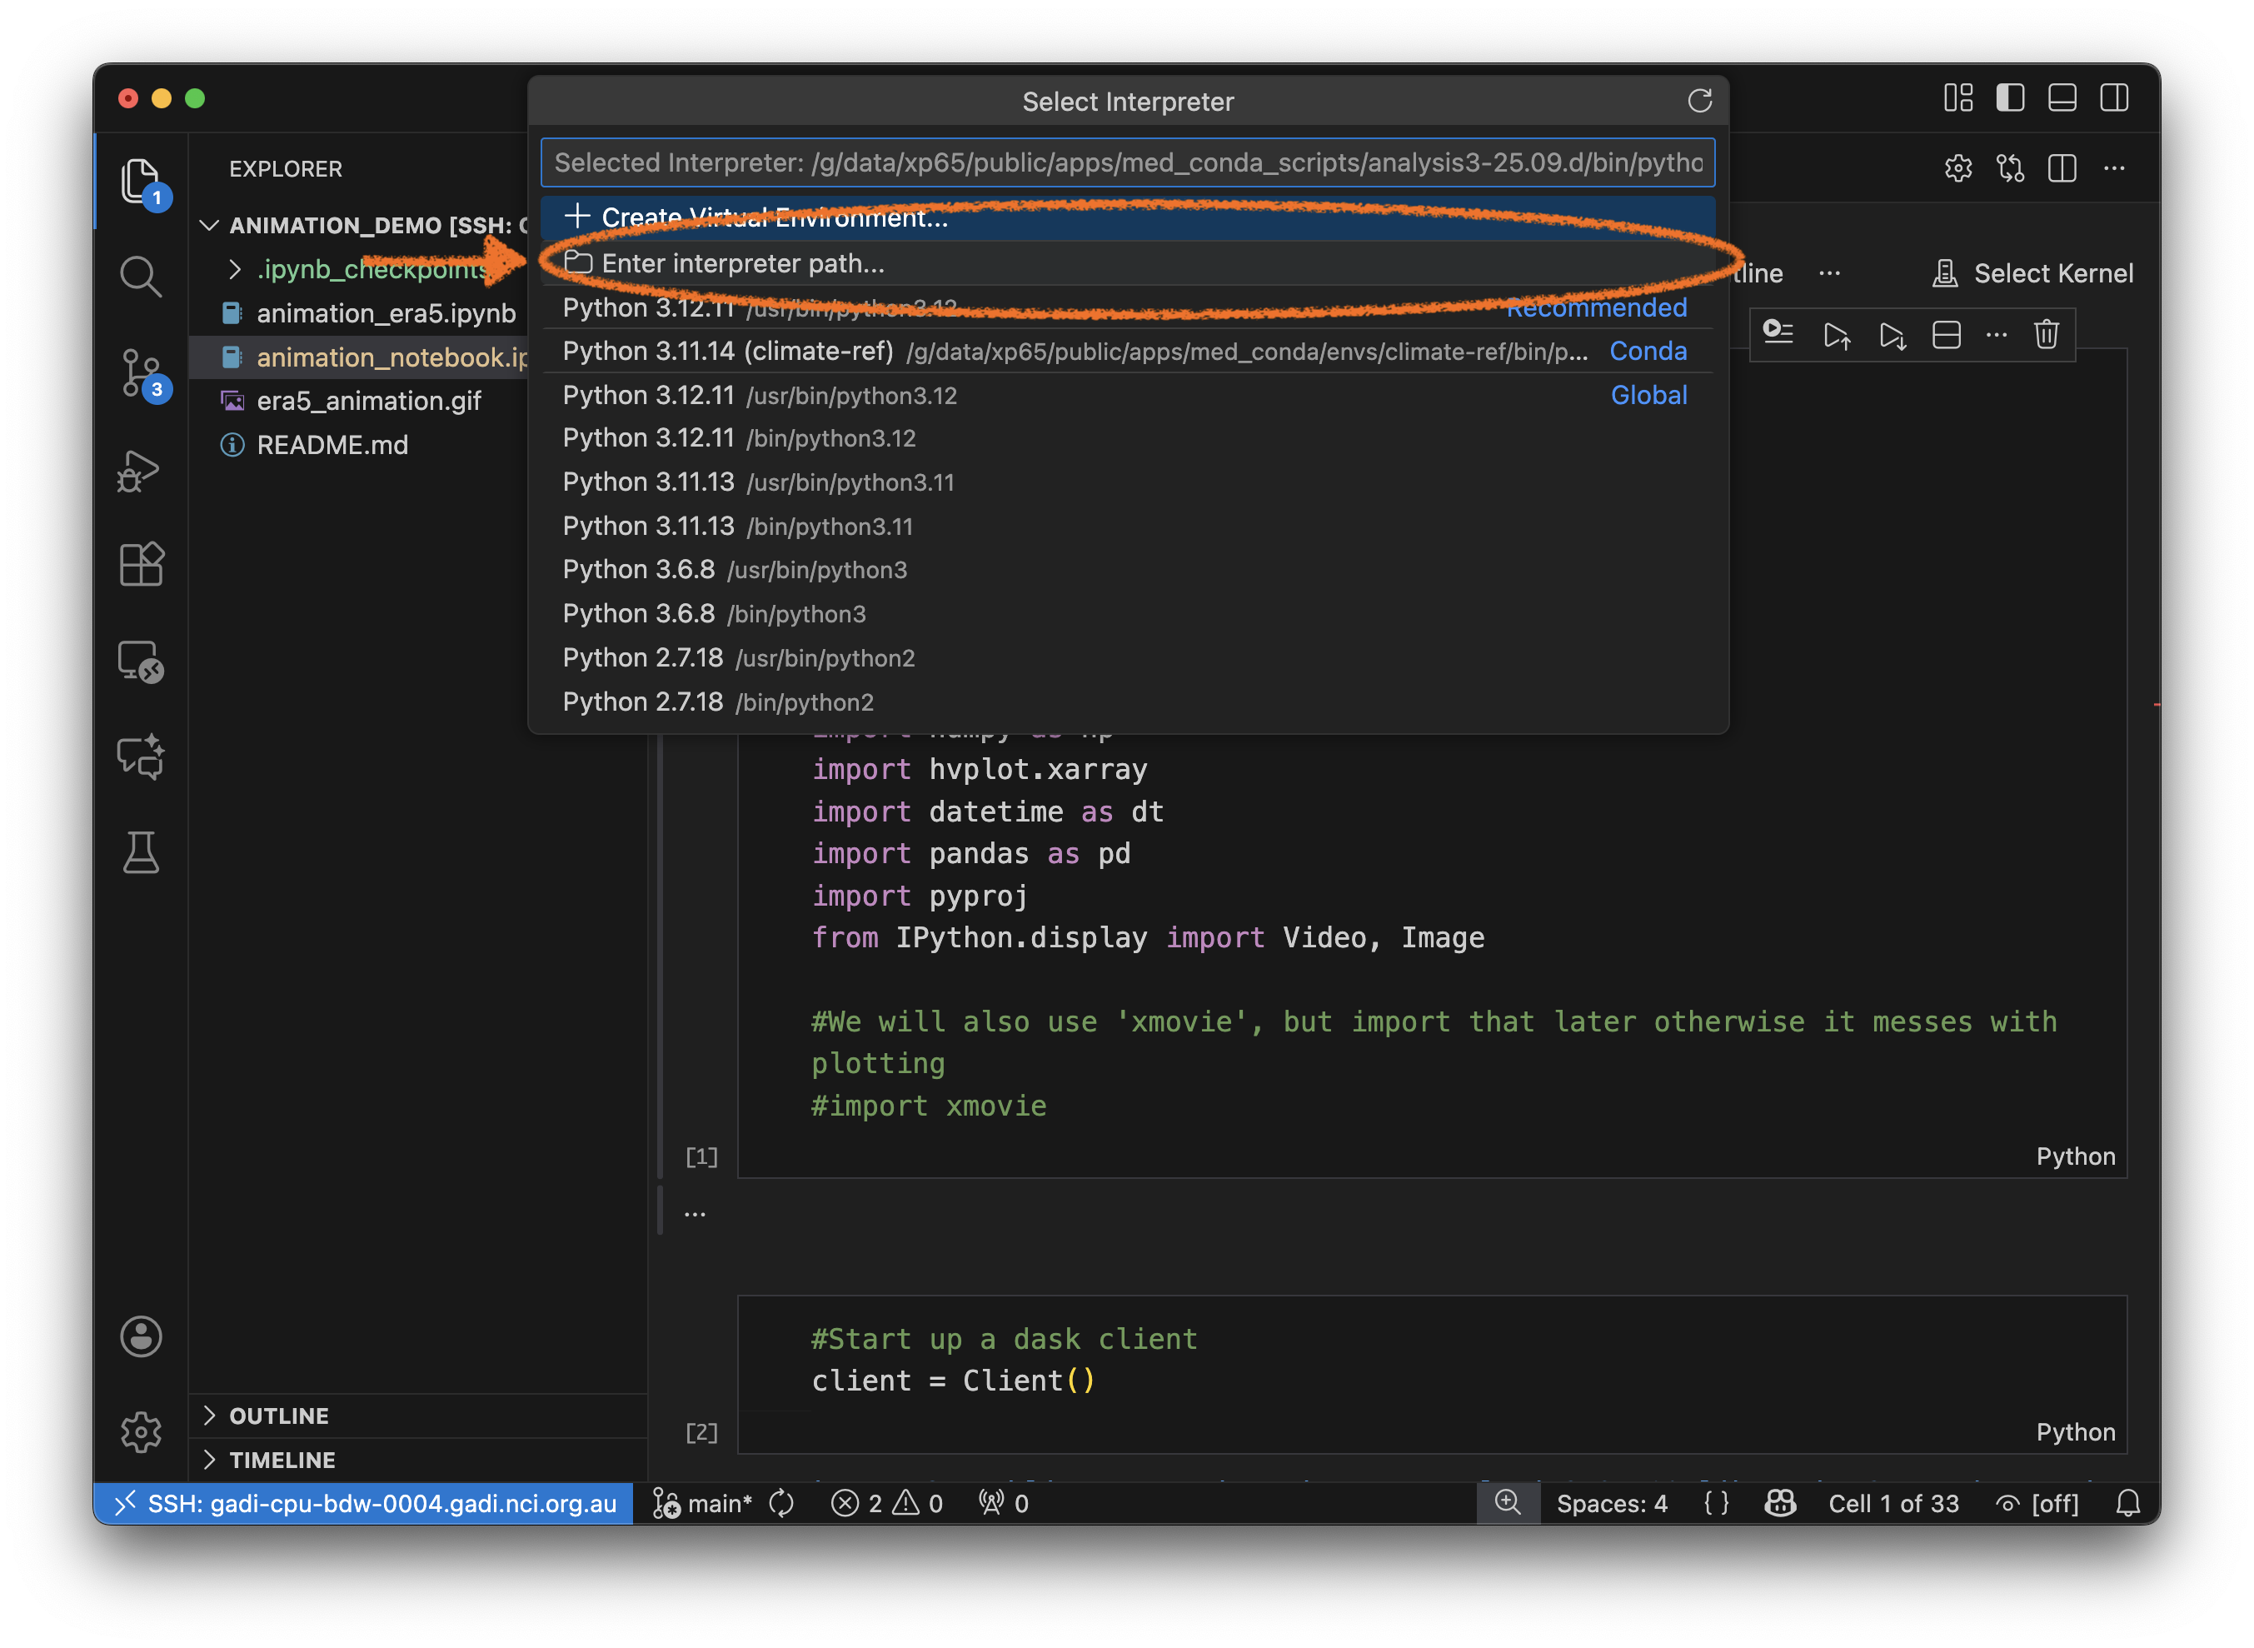Open the Remote Explorer view

click(140, 662)
